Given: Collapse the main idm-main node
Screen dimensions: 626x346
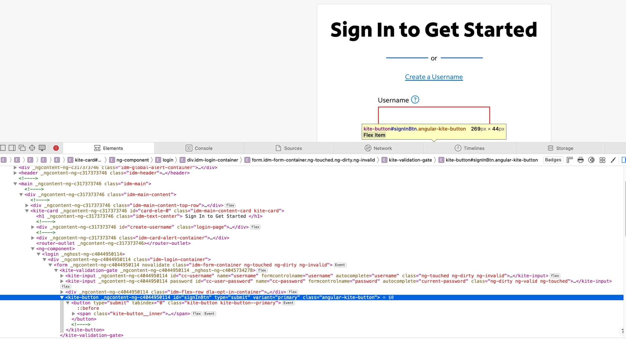Looking at the screenshot, I should 15,184.
